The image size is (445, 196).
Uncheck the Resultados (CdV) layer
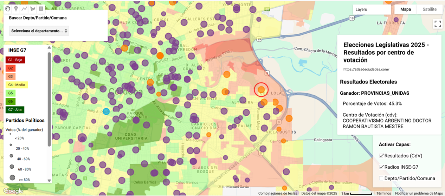coord(381,156)
